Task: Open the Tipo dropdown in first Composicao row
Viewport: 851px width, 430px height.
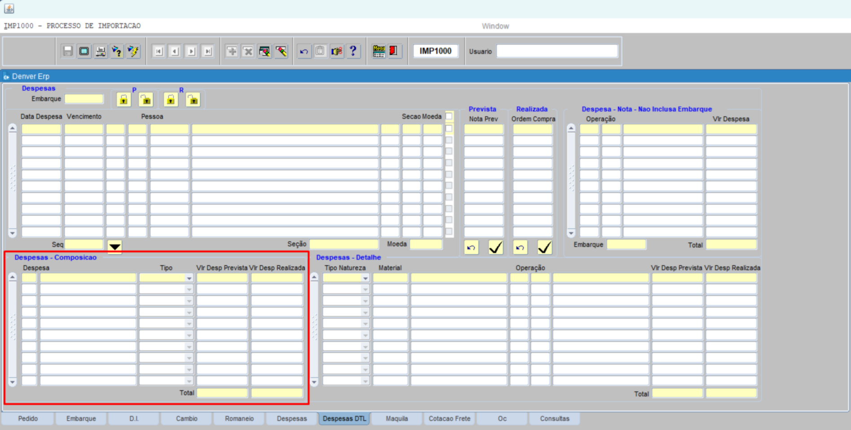Action: [189, 278]
